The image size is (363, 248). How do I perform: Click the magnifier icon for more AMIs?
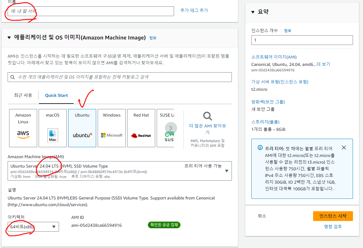coord(208,116)
